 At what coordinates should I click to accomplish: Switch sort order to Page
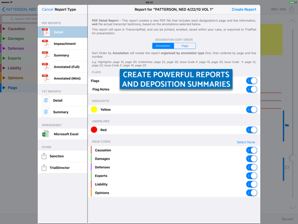tap(185, 46)
